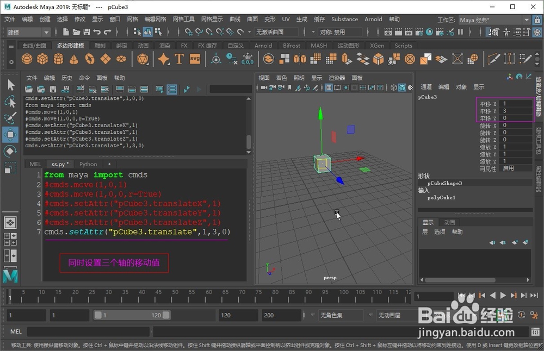Open the Maya 经典 workspace dropdown
The image size is (544, 351).
(525, 20)
